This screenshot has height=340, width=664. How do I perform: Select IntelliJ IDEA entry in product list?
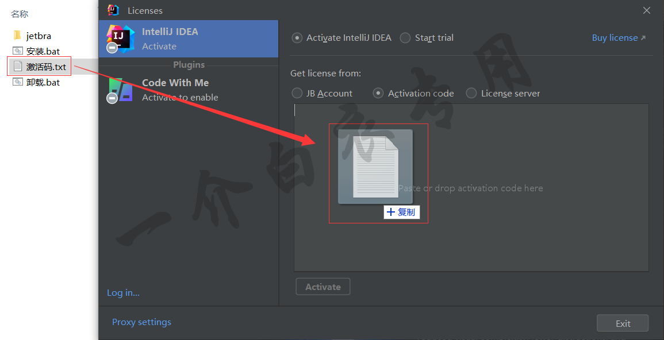[x=189, y=38]
